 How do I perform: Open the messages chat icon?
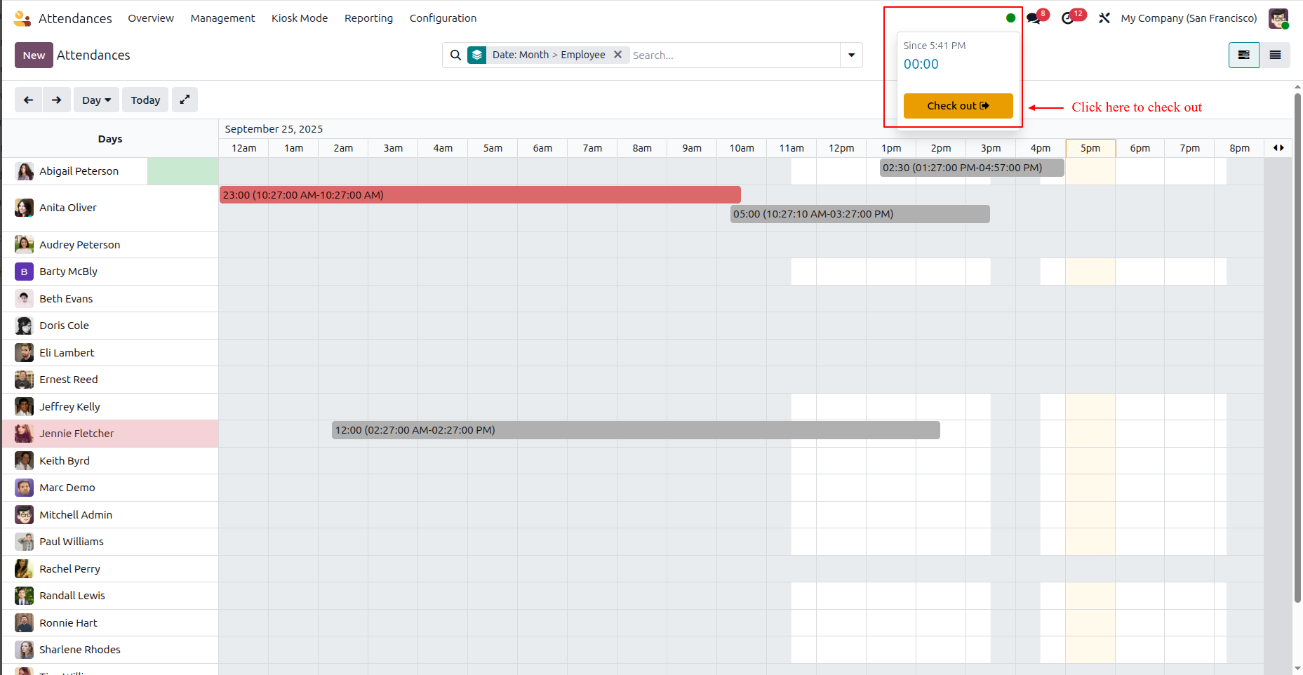coord(1035,18)
